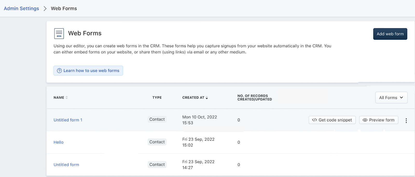This screenshot has height=177, width=415.
Task: Click the Add web form button
Action: coord(390,34)
